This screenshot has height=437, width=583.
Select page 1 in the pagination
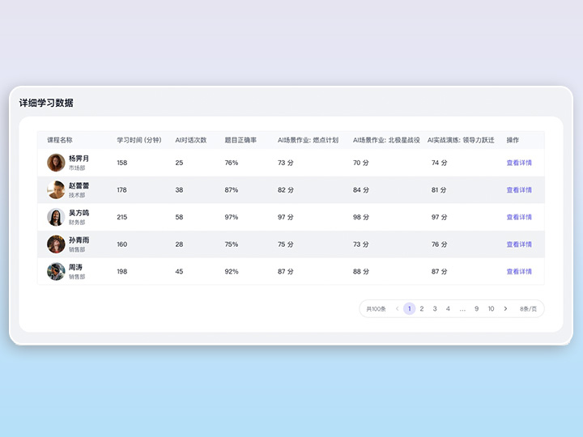410,308
